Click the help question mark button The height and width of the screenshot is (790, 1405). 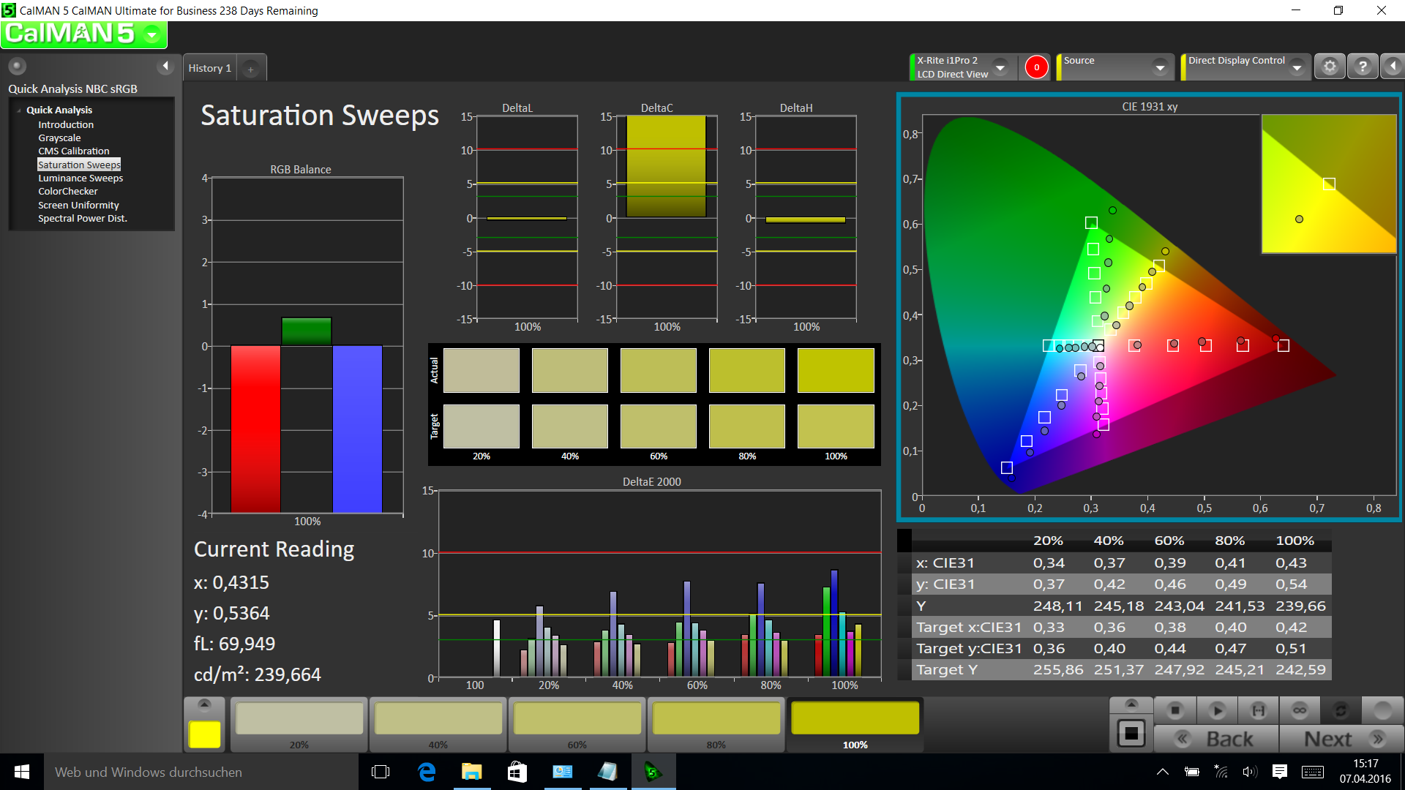pos(1363,67)
